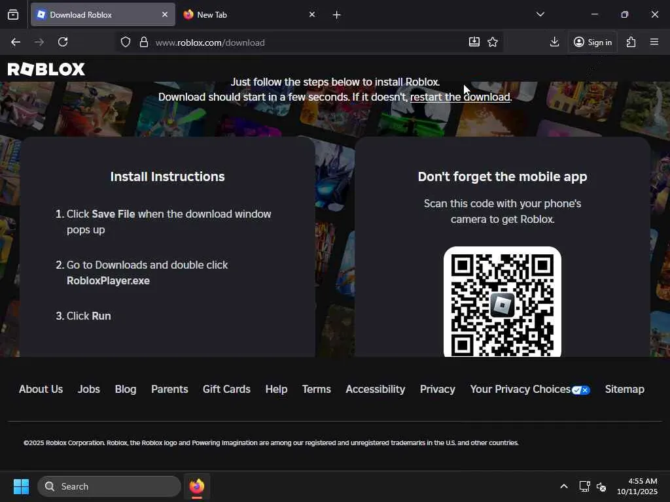
Task: Bookmark this page with the star
Action: pyautogui.click(x=493, y=42)
